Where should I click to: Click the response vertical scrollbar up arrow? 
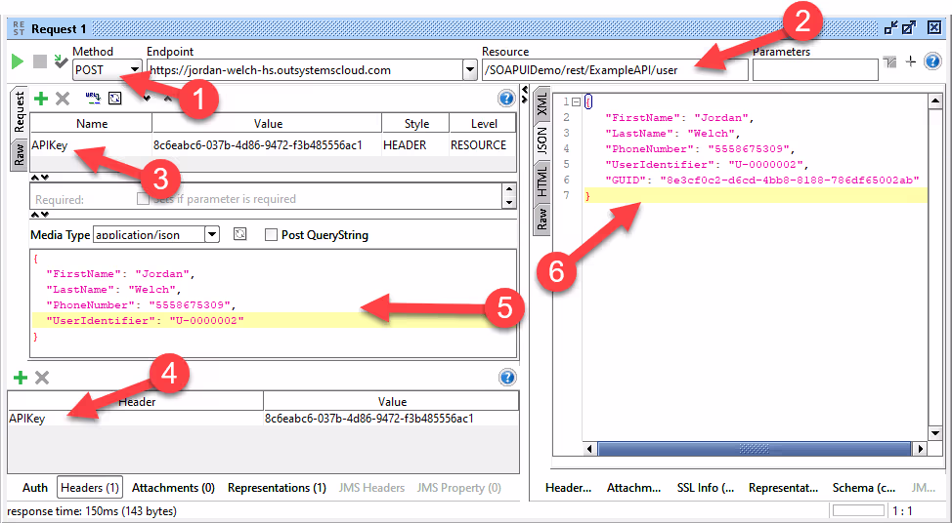tap(935, 101)
